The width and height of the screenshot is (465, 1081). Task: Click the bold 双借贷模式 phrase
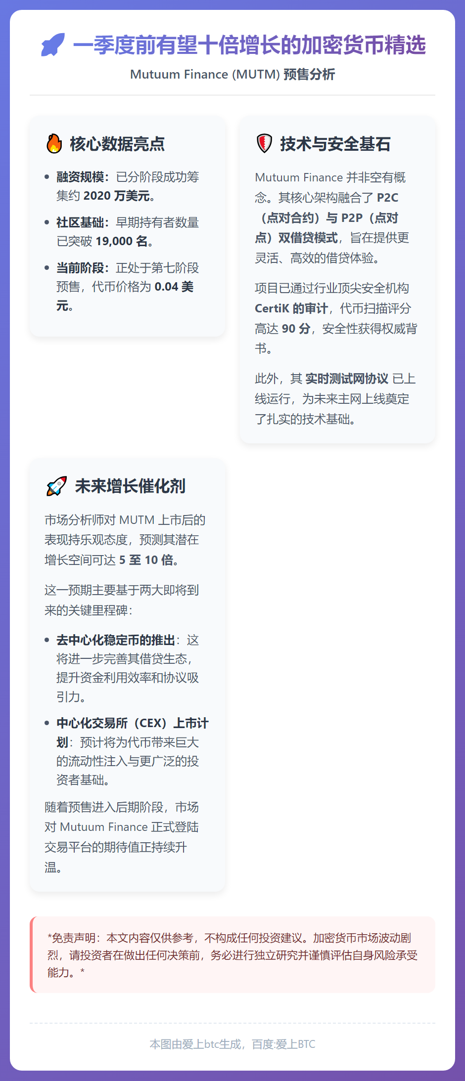(x=308, y=238)
